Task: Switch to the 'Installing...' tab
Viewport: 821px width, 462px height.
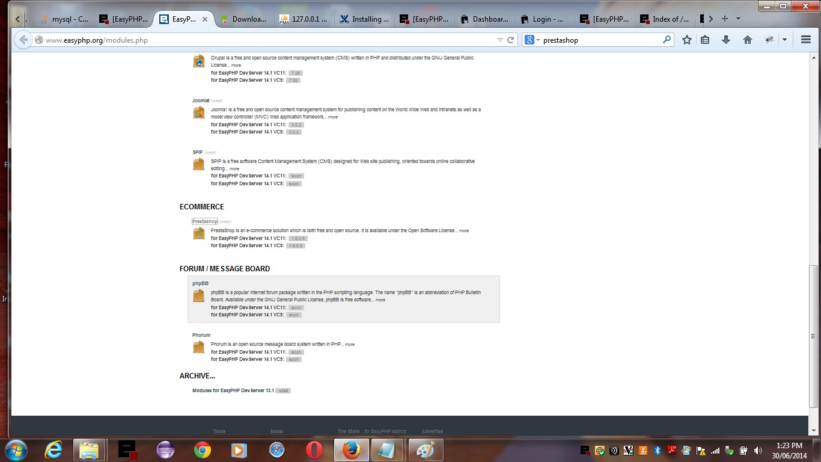Action: [364, 19]
